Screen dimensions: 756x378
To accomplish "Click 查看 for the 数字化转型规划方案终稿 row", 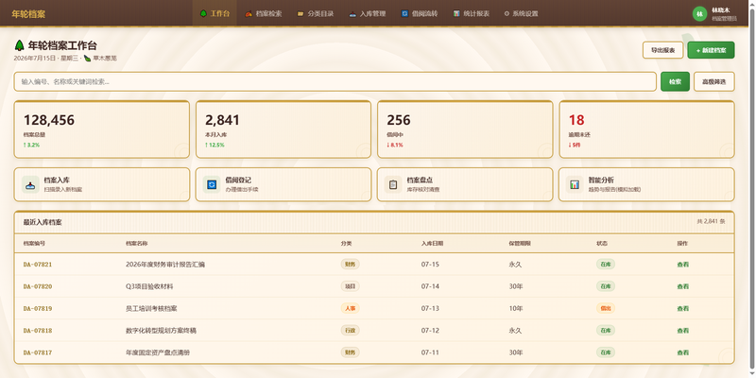I will pos(682,331).
